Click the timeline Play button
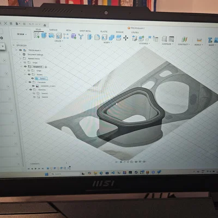This screenshot has height=218, width=218. click(35, 168)
